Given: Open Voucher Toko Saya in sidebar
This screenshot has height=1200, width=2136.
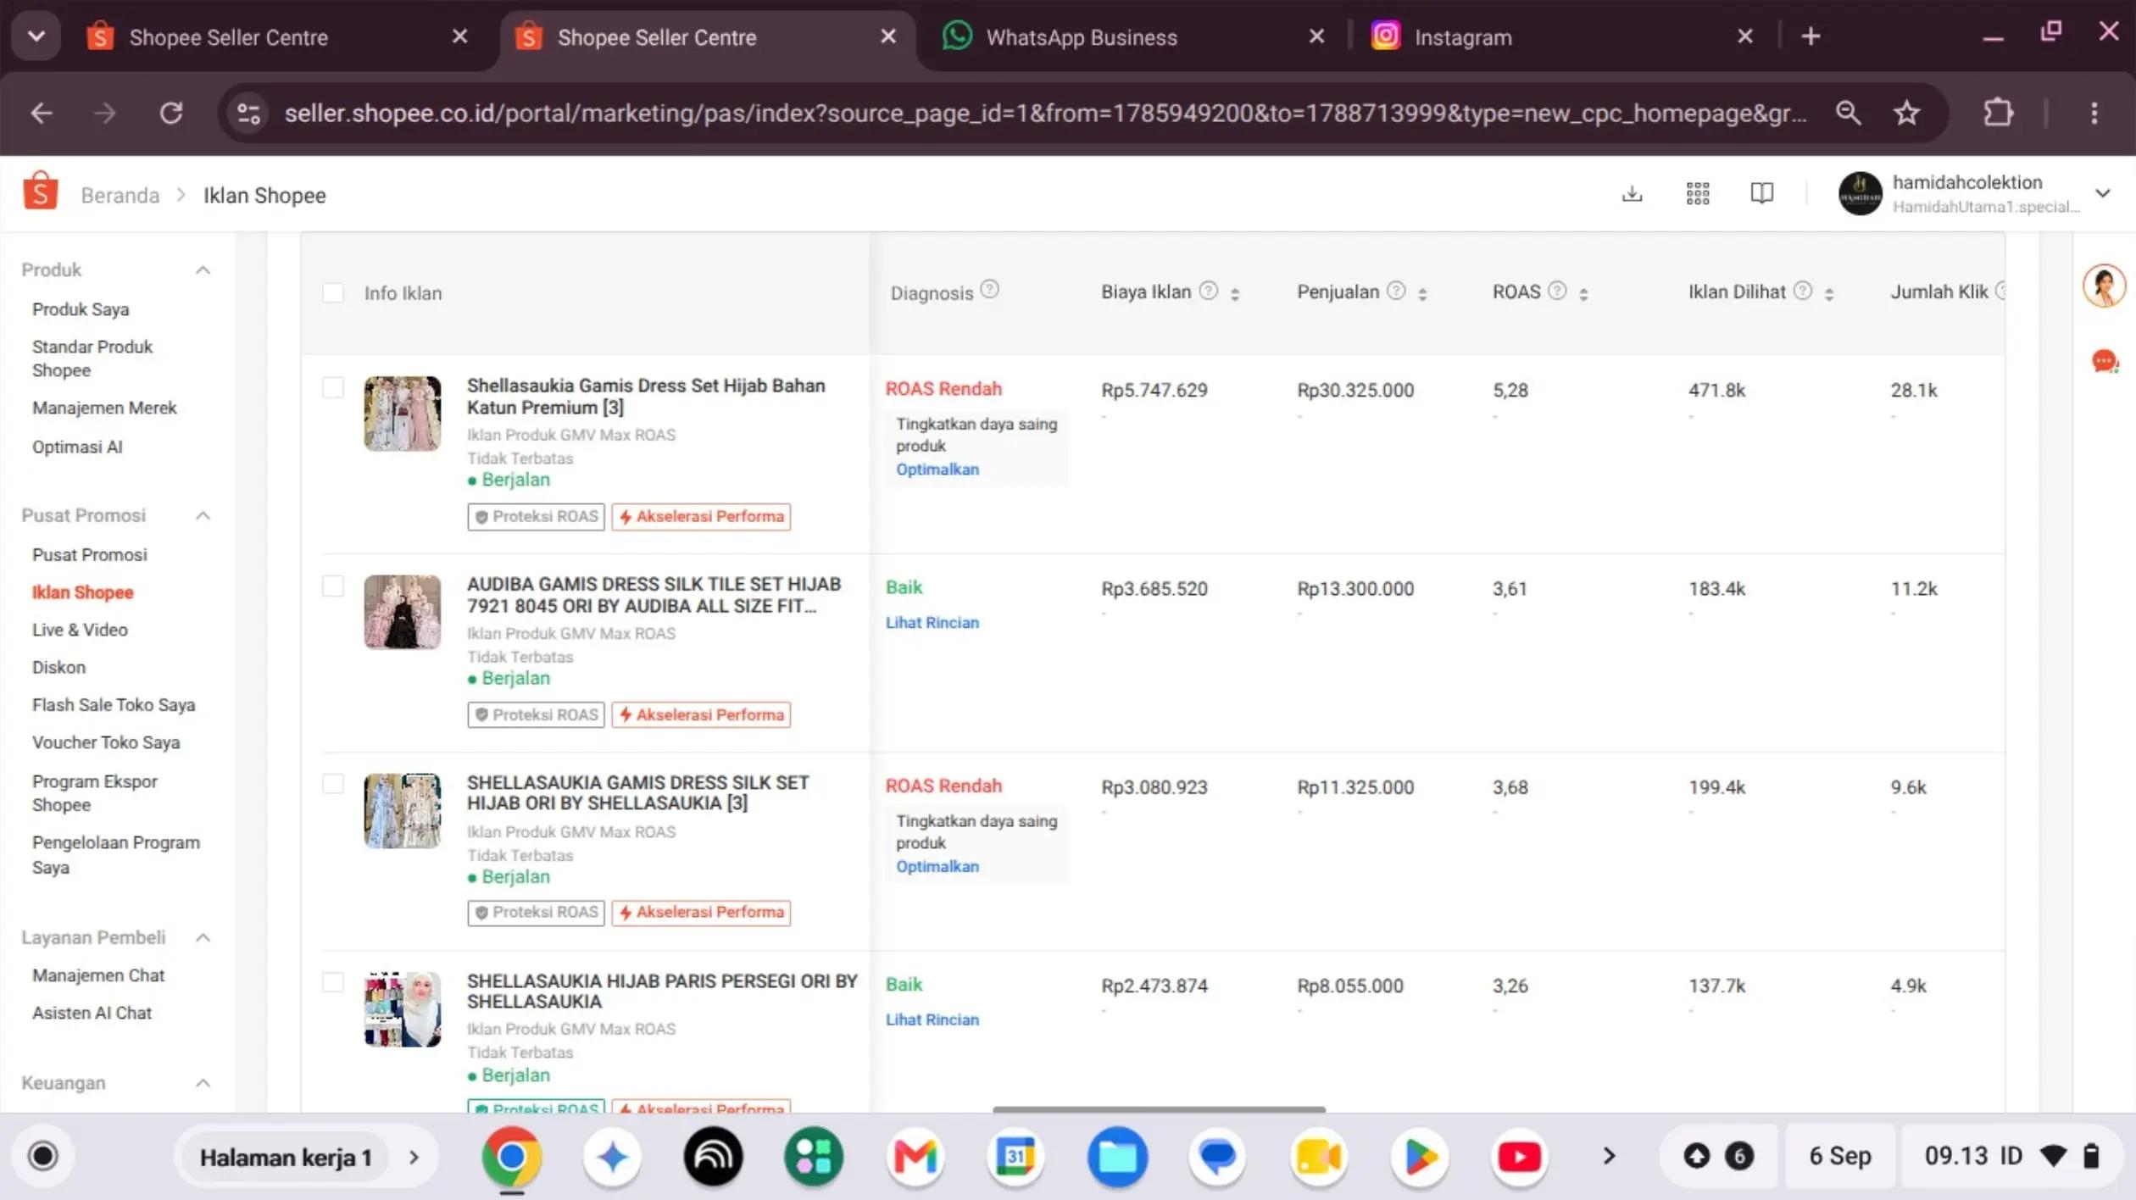Looking at the screenshot, I should pos(106,742).
